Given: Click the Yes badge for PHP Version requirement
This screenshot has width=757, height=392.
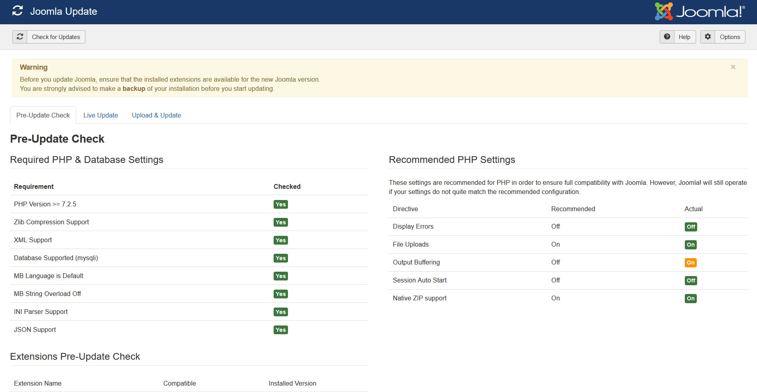Looking at the screenshot, I should [280, 204].
